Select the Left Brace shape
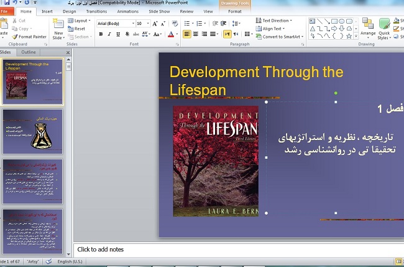The height and width of the screenshot is (267, 404). (334, 36)
